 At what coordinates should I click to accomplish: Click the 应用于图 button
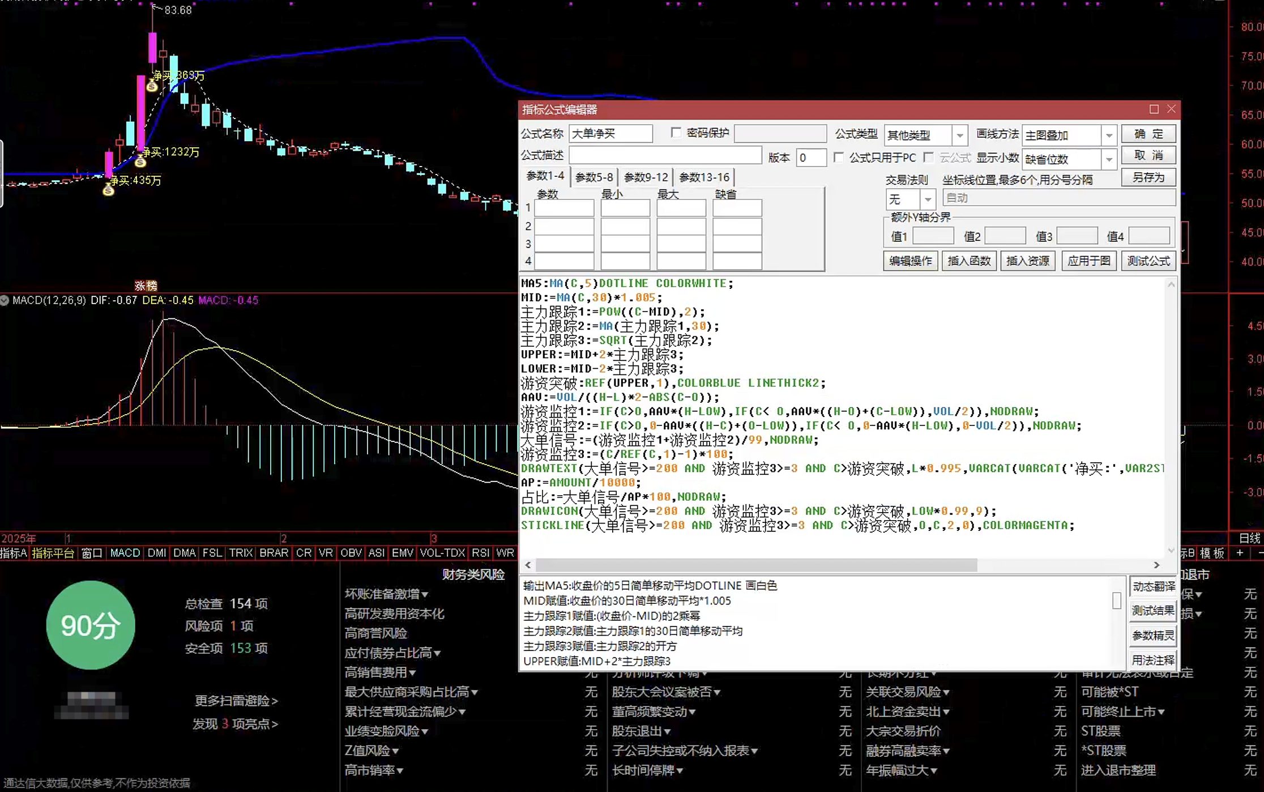click(x=1089, y=261)
